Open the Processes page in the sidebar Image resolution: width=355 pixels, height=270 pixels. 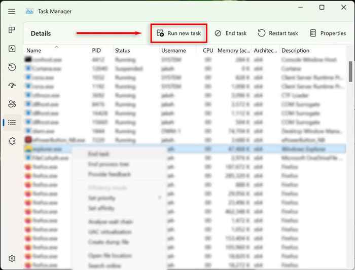click(x=12, y=30)
